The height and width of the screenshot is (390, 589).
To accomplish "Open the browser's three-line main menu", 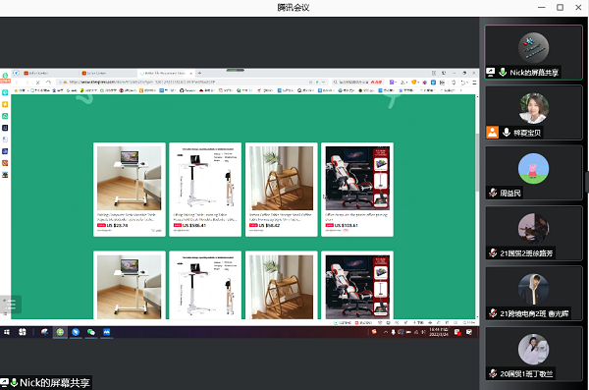I will [x=474, y=82].
